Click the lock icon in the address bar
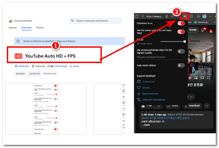 [143, 16]
